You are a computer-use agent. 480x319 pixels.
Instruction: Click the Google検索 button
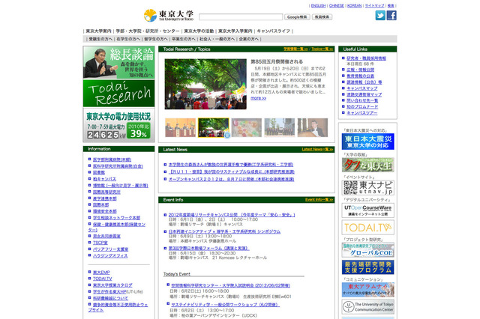297,17
